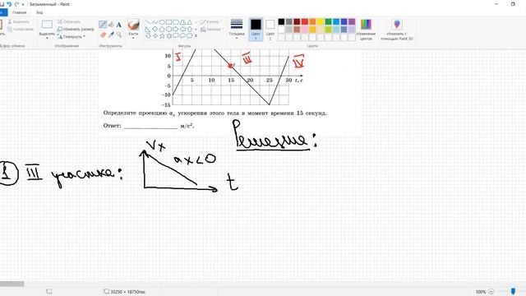
Task: Pick the straight Line shape
Action: pyautogui.click(x=148, y=22)
